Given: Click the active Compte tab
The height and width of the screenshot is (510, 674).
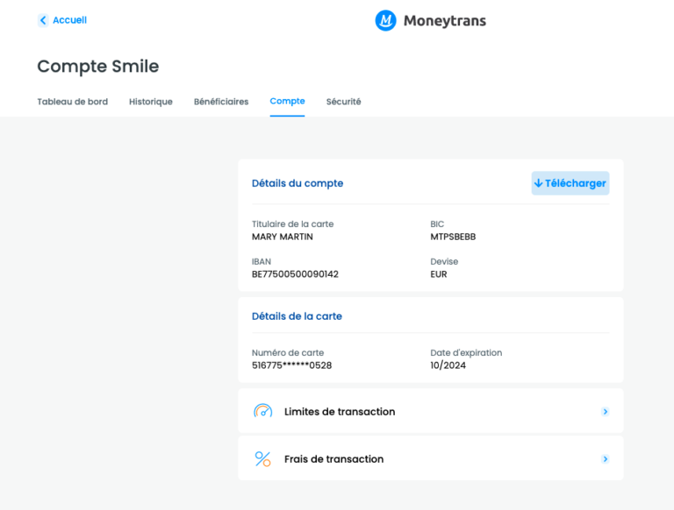Looking at the screenshot, I should click(x=287, y=102).
